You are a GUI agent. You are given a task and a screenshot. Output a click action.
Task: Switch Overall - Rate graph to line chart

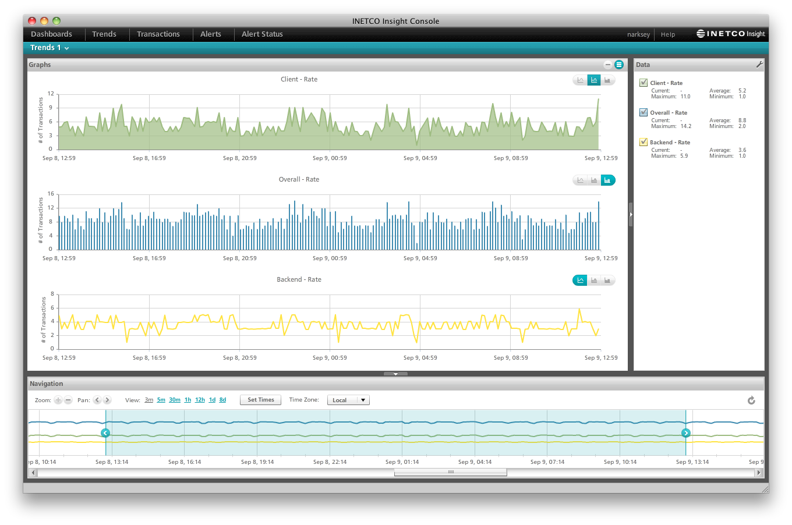(580, 180)
